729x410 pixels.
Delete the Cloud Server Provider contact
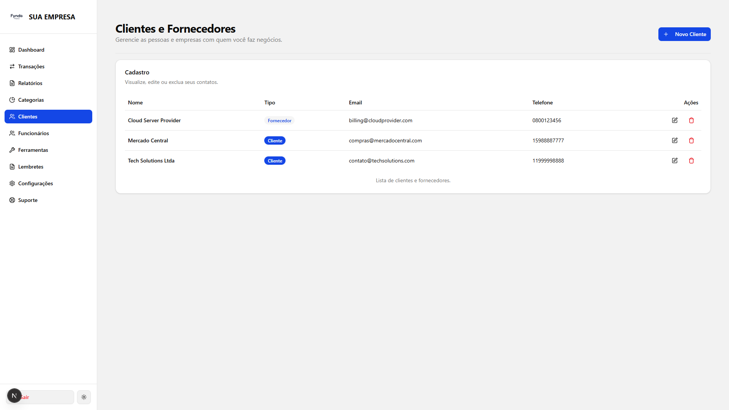[691, 120]
